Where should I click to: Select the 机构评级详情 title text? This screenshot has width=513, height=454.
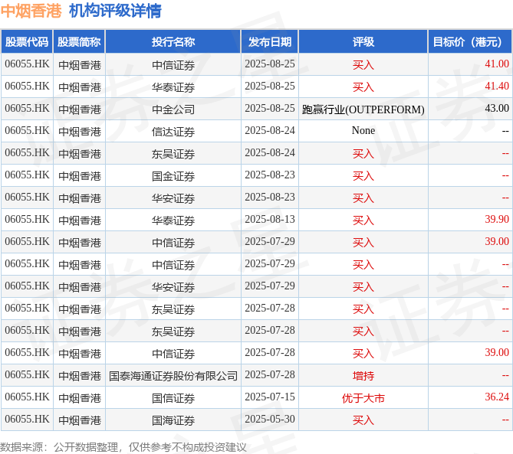[x=115, y=11]
